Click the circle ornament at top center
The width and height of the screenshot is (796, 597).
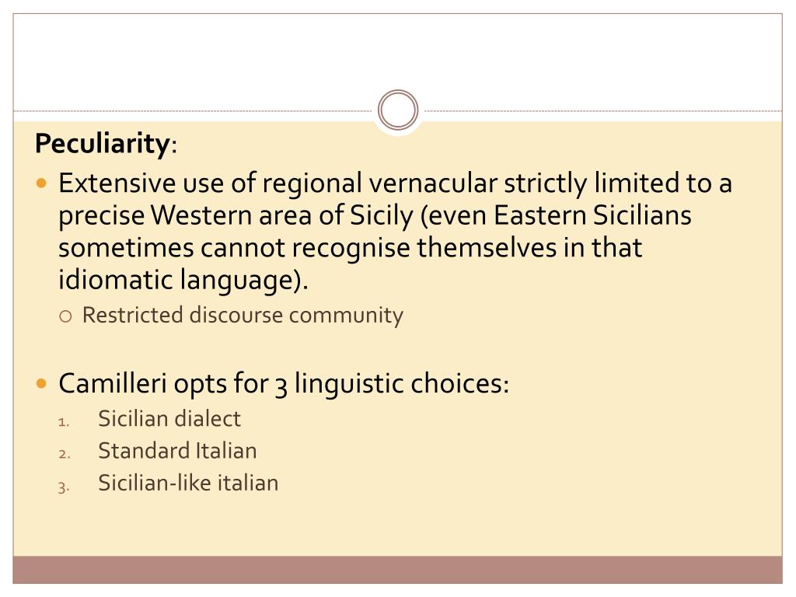[398, 110]
